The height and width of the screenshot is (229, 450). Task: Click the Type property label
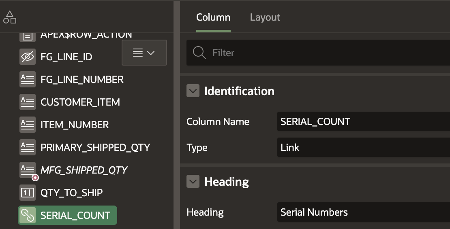pos(197,148)
